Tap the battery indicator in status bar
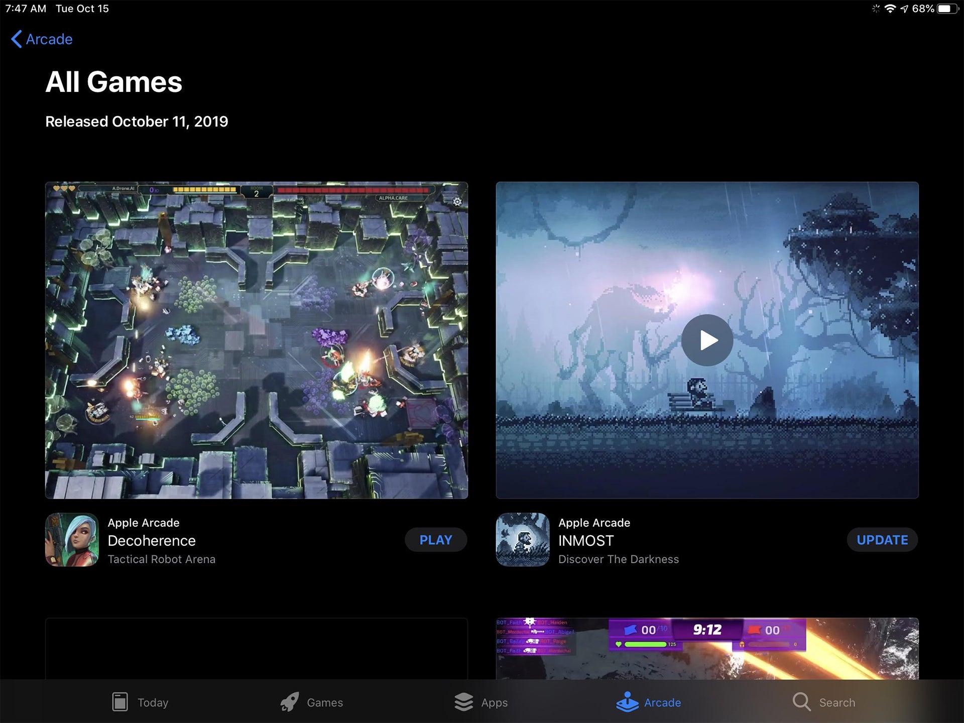This screenshot has height=723, width=964. (x=947, y=9)
